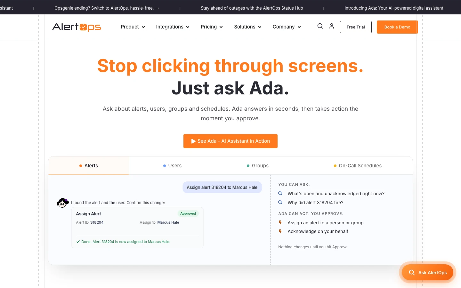Play "See Ada - AI Assistant in Action"
This screenshot has height=288, width=461.
click(x=230, y=141)
